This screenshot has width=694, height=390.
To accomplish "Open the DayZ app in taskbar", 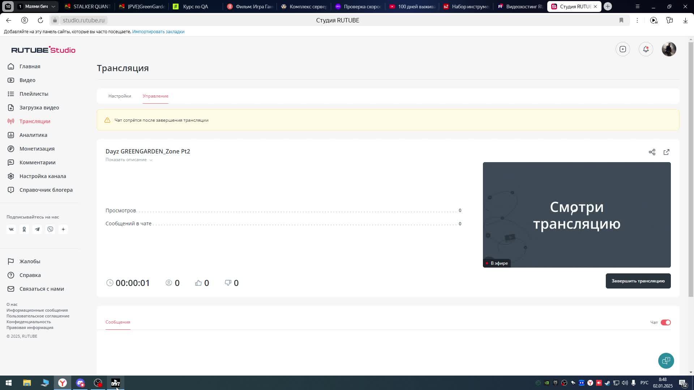I will [x=116, y=383].
